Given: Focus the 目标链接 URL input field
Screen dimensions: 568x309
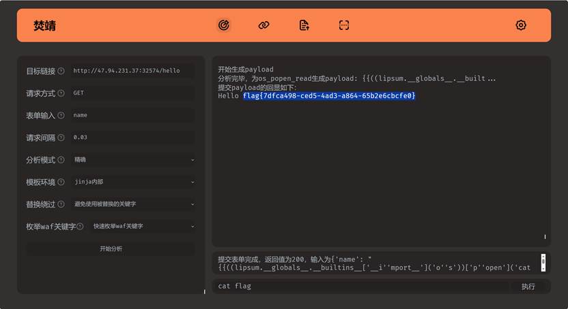Looking at the screenshot, I should (x=132, y=71).
